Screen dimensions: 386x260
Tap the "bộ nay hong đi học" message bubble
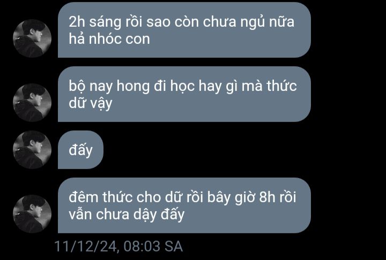click(x=184, y=94)
